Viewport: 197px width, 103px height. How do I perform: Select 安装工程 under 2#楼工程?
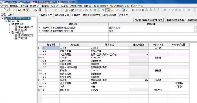(23, 38)
